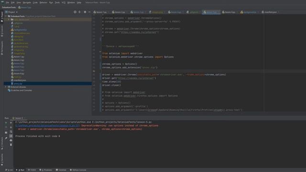Screen dimensions: 306x172
Task: Open the Refactor menu
Action: tap(44, 3)
